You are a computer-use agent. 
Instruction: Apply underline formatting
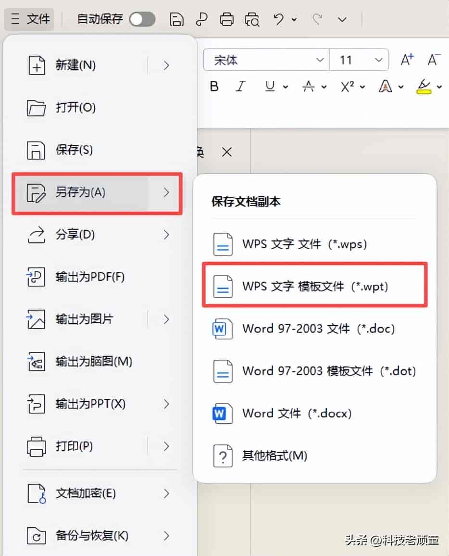pyautogui.click(x=270, y=86)
